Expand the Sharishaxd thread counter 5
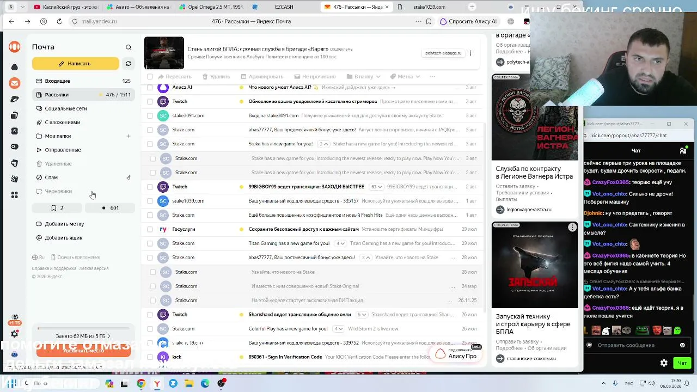This screenshot has height=392, width=697. tap(362, 315)
